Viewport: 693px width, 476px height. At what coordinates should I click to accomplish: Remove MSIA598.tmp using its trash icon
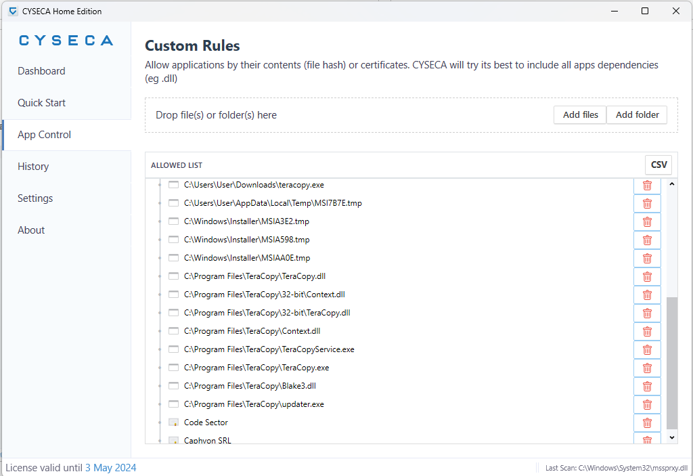[x=647, y=240]
